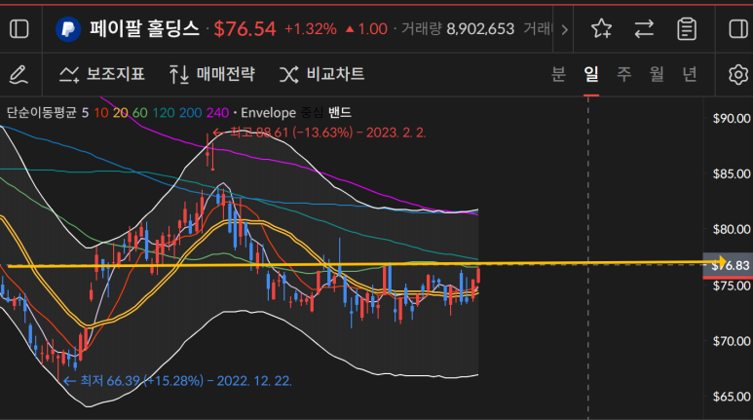Click the $80.00 axis label
The width and height of the screenshot is (753, 420).
click(731, 229)
